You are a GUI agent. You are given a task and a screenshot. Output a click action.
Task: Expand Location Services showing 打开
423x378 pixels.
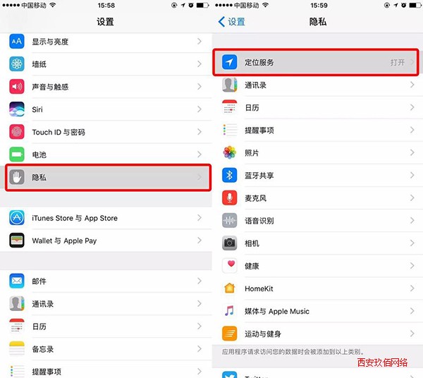[x=316, y=62]
